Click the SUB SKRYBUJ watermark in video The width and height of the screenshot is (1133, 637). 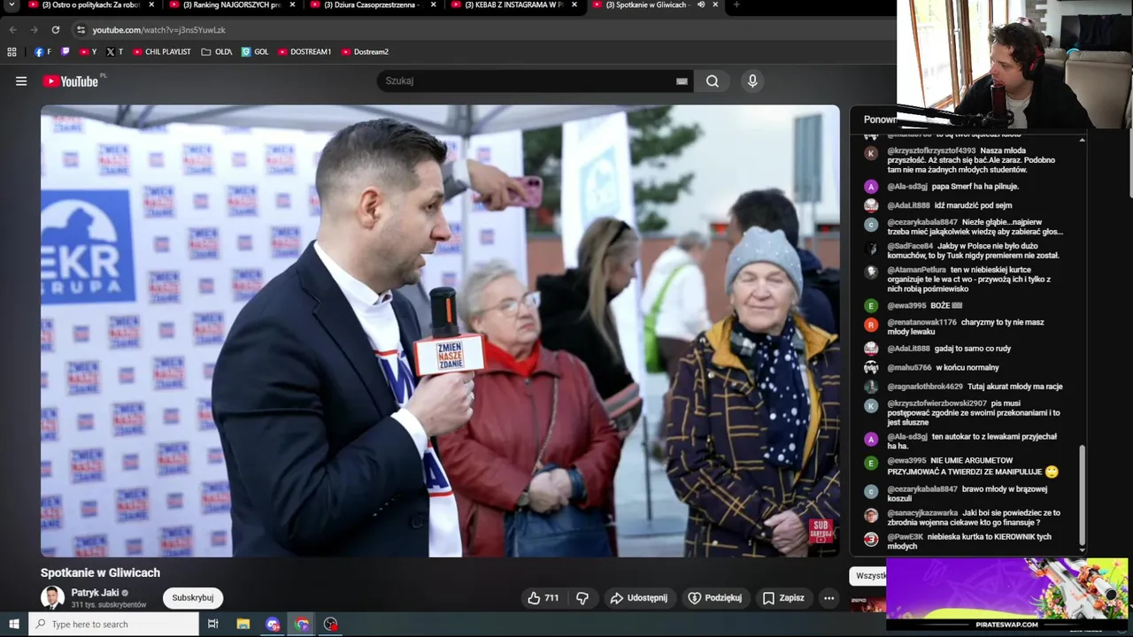coord(821,530)
